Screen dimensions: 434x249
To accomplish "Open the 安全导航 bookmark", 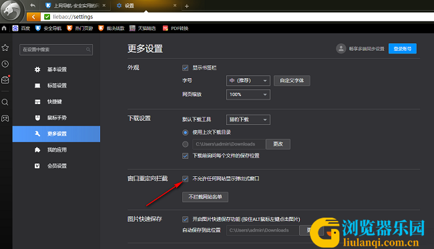I will (49, 28).
